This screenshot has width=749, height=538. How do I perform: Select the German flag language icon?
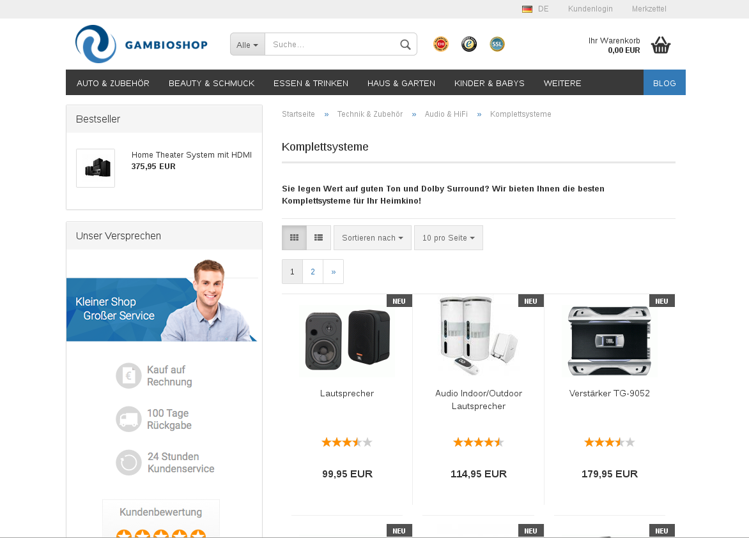click(x=527, y=9)
